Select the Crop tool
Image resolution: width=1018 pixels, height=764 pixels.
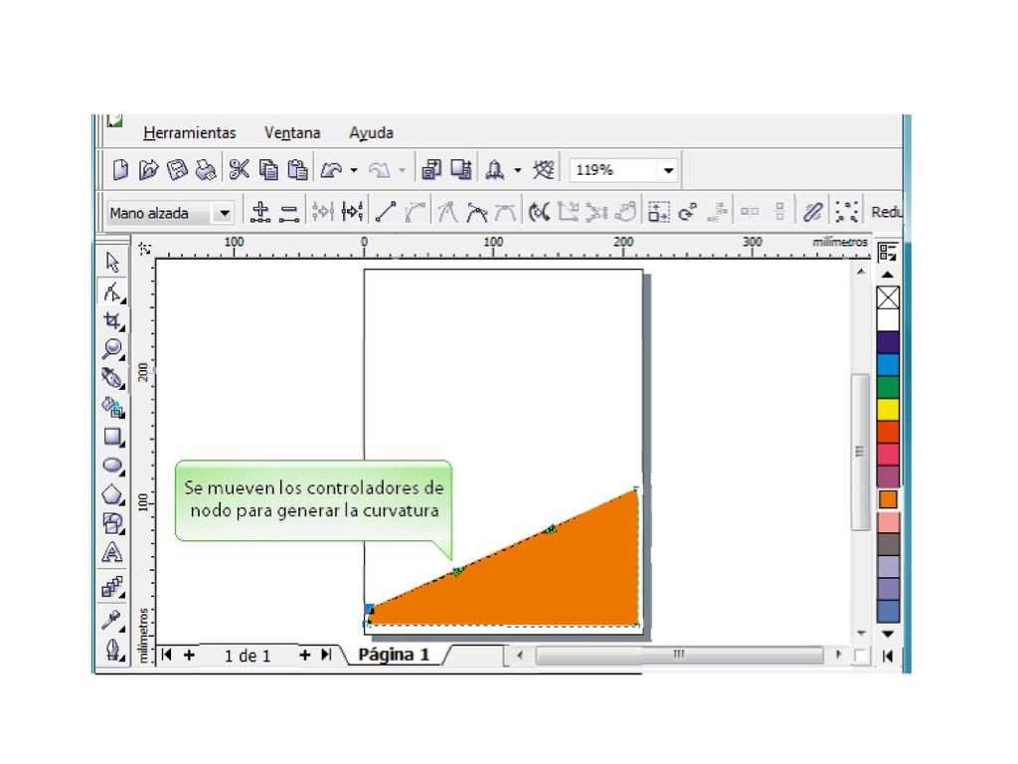tap(113, 321)
